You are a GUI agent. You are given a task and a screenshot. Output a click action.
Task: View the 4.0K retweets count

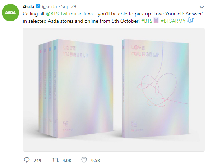[x=67, y=160]
